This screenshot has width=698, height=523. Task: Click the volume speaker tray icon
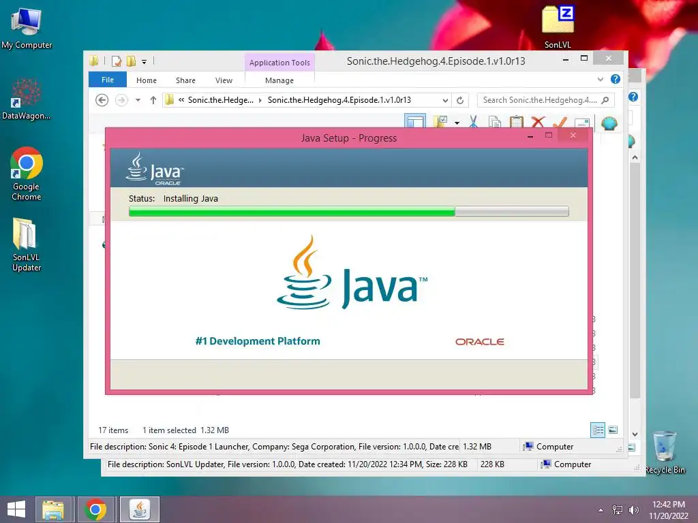(x=633, y=509)
